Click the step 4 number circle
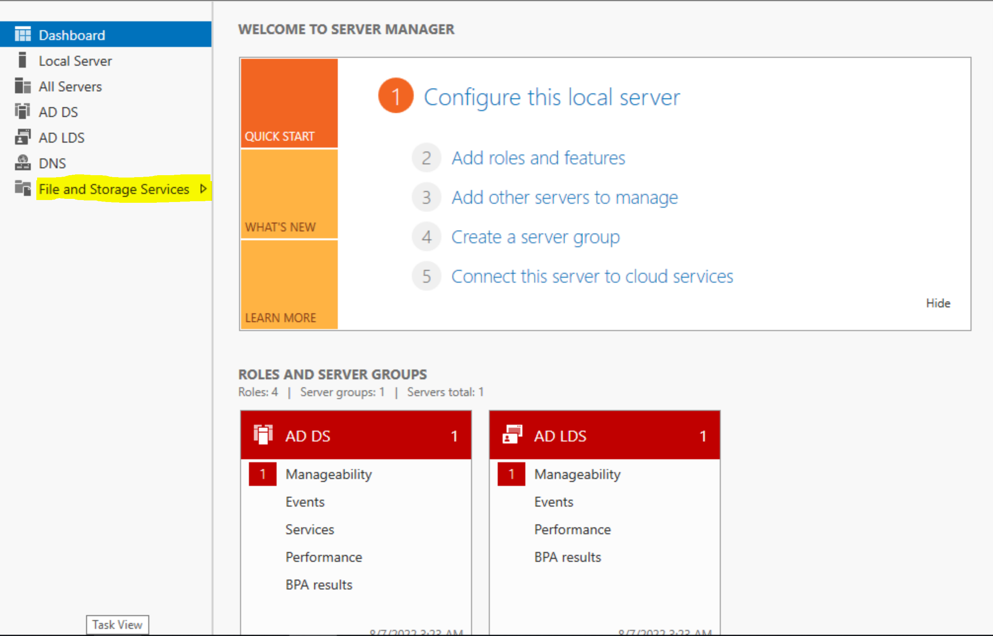Image resolution: width=993 pixels, height=636 pixels. coord(426,237)
